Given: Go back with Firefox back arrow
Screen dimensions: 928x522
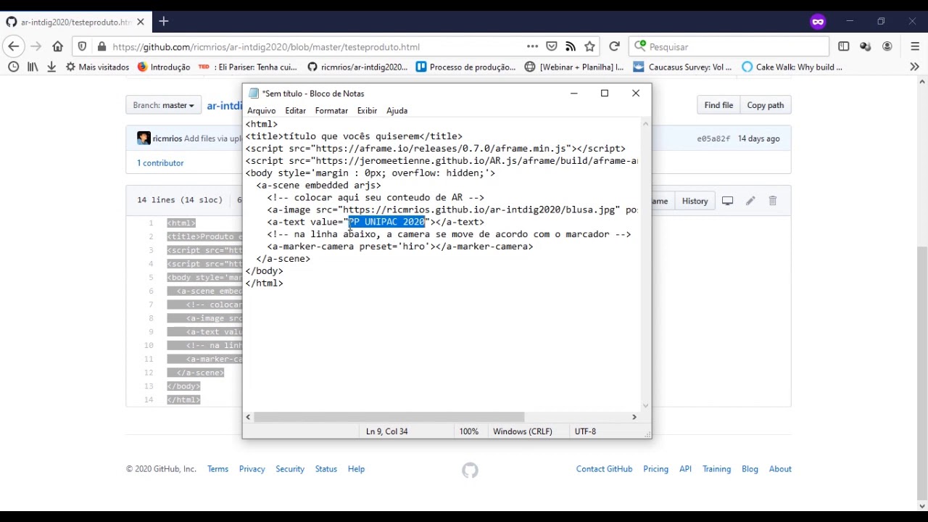Looking at the screenshot, I should pos(14,46).
